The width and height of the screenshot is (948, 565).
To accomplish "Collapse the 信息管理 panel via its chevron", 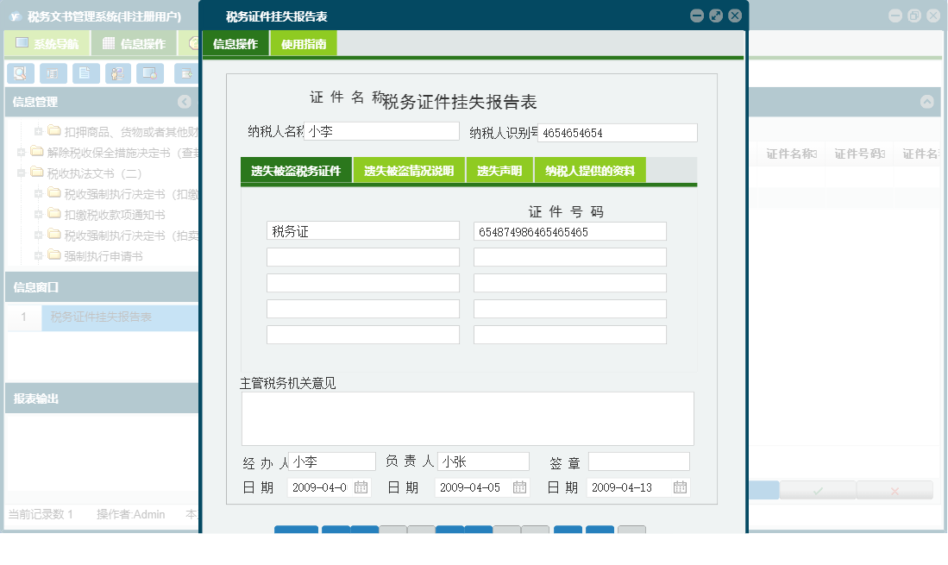I will click(183, 101).
